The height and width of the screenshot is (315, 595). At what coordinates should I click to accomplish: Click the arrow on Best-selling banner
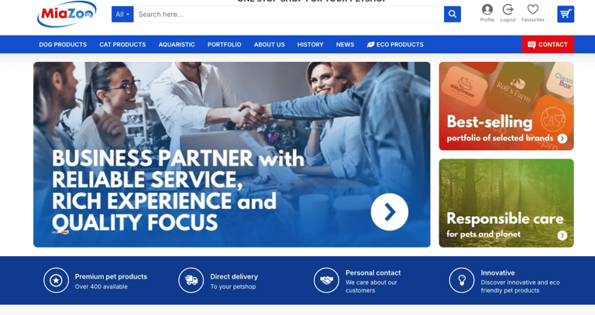point(562,139)
